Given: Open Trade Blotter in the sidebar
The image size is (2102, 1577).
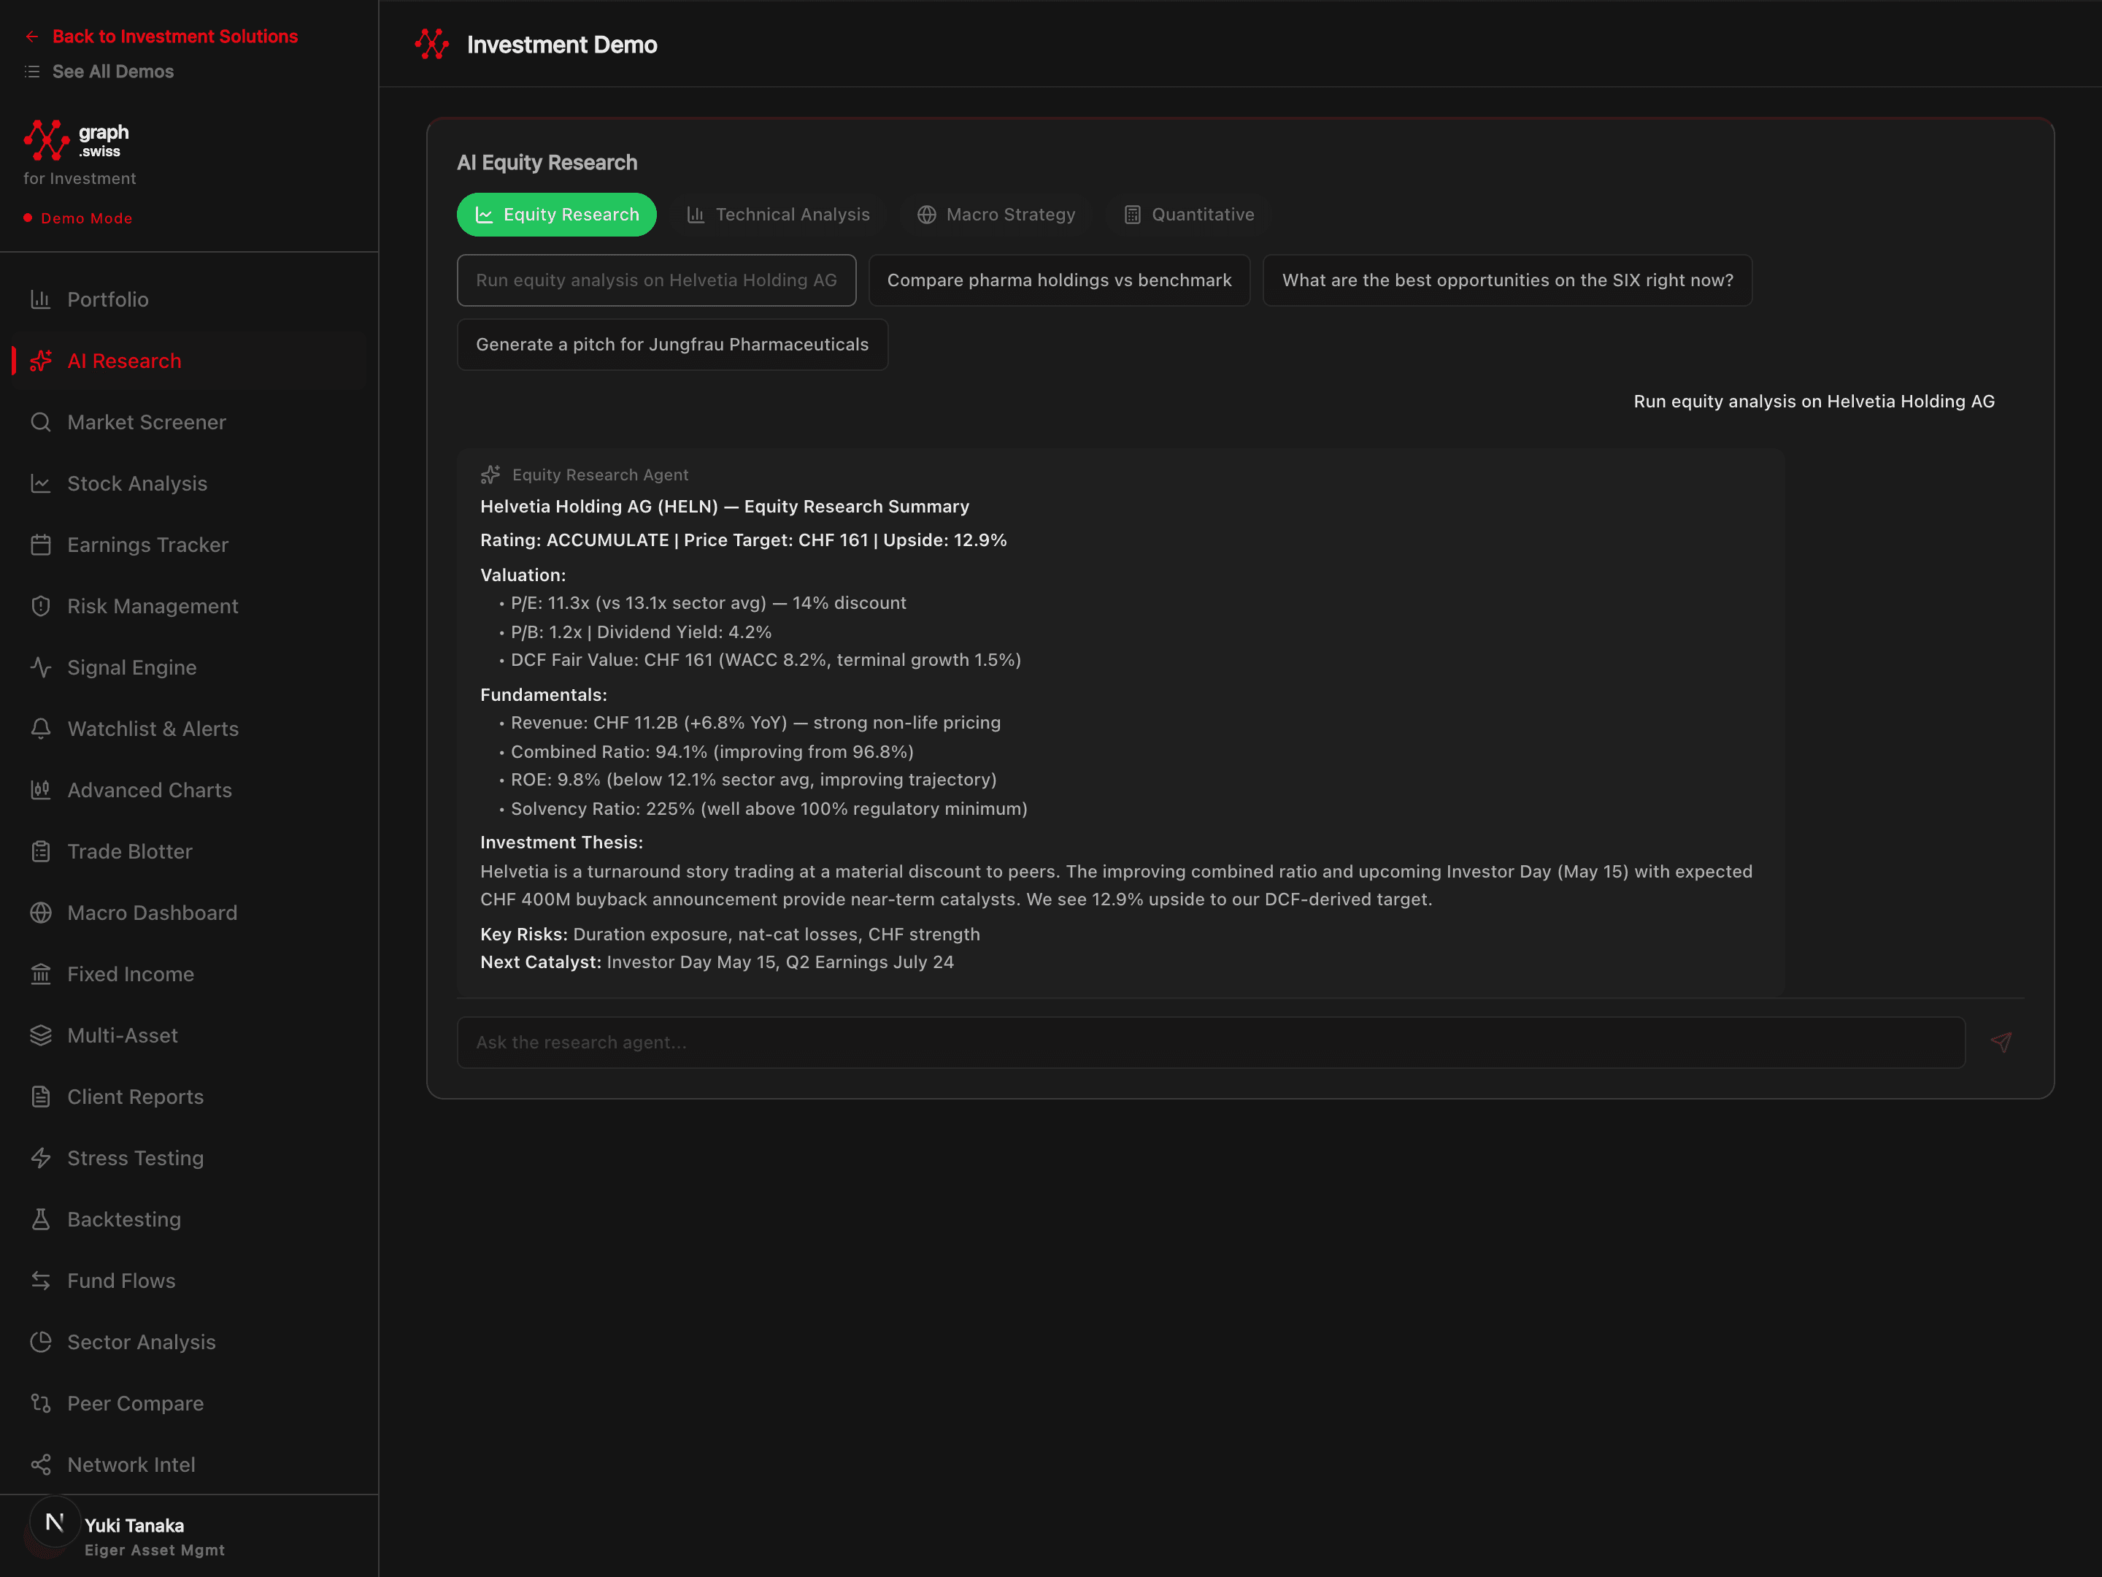Looking at the screenshot, I should 189,852.
